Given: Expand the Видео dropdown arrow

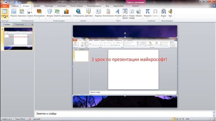Looking at the screenshot, I should pos(163,18).
